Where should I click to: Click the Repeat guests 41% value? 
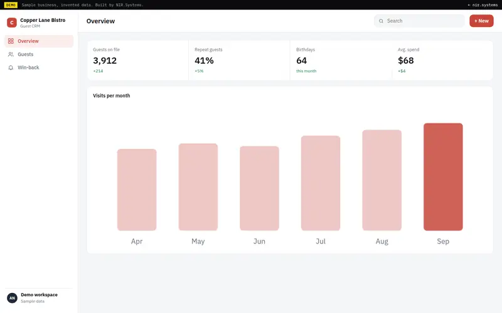[x=204, y=60]
